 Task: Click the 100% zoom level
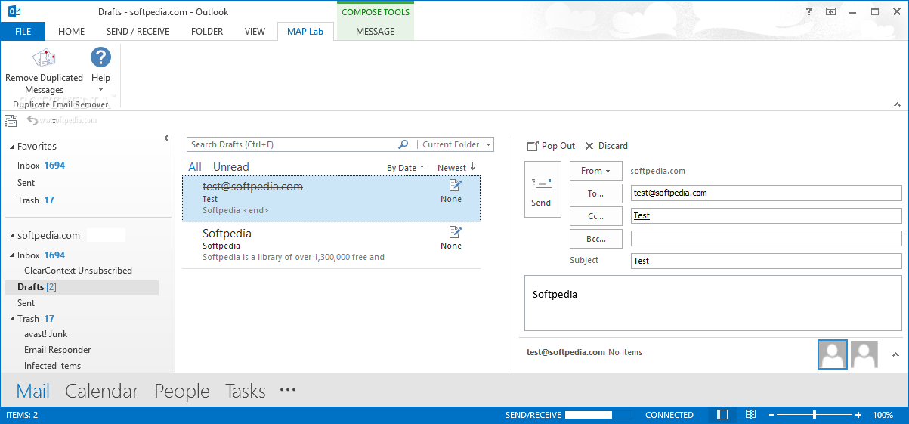click(883, 415)
